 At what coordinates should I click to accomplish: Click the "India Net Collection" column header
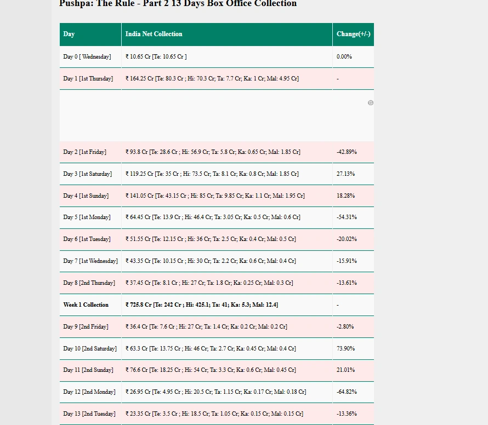point(154,34)
